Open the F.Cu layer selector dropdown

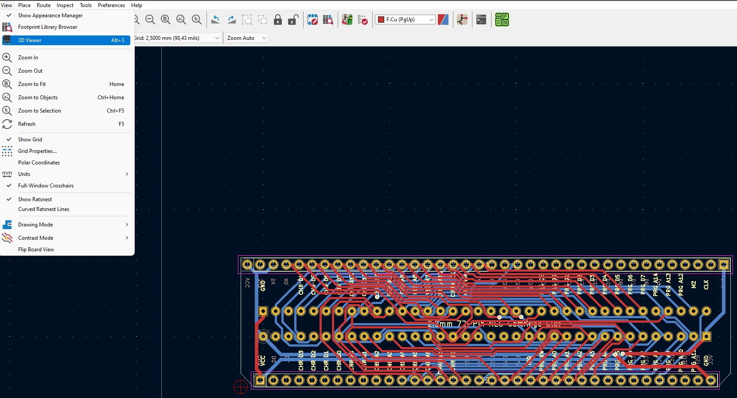(x=405, y=20)
